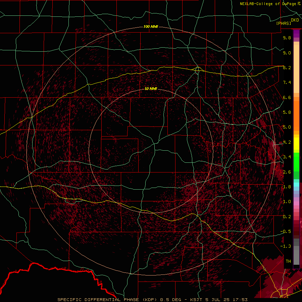
Task: Pick the bright green segment of the color bar
Action: point(296,162)
